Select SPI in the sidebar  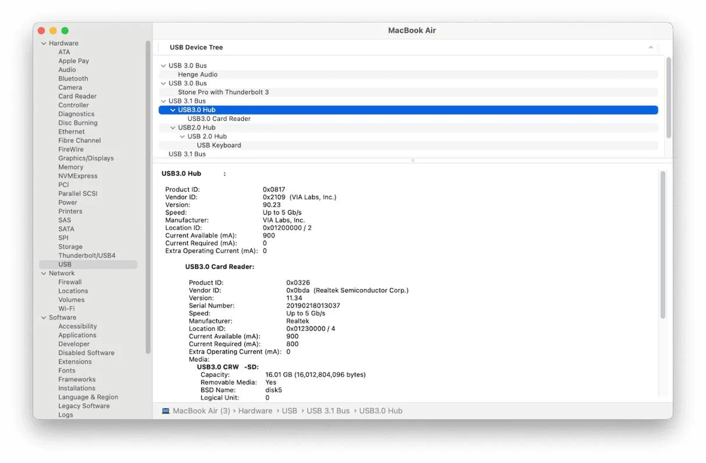63,238
